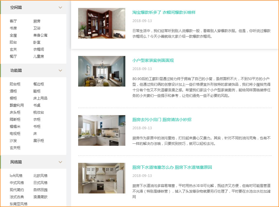Read the 厨房去污小窍门 article title link
Screen dimensions: 279x207
pos(162,120)
